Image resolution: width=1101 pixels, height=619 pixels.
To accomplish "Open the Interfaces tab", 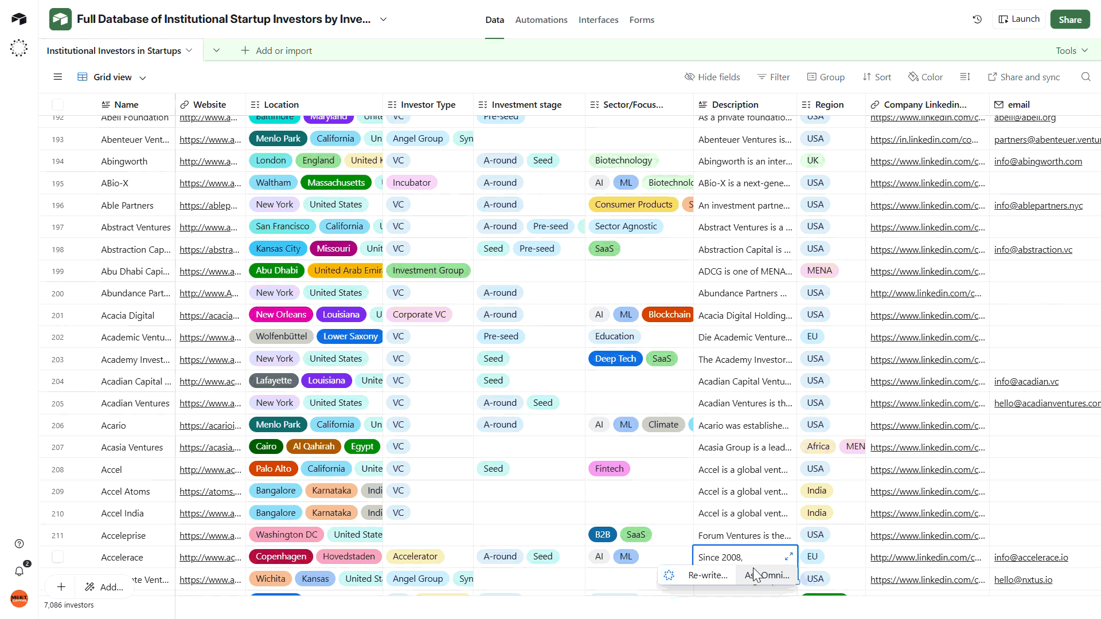I will pos(599,19).
